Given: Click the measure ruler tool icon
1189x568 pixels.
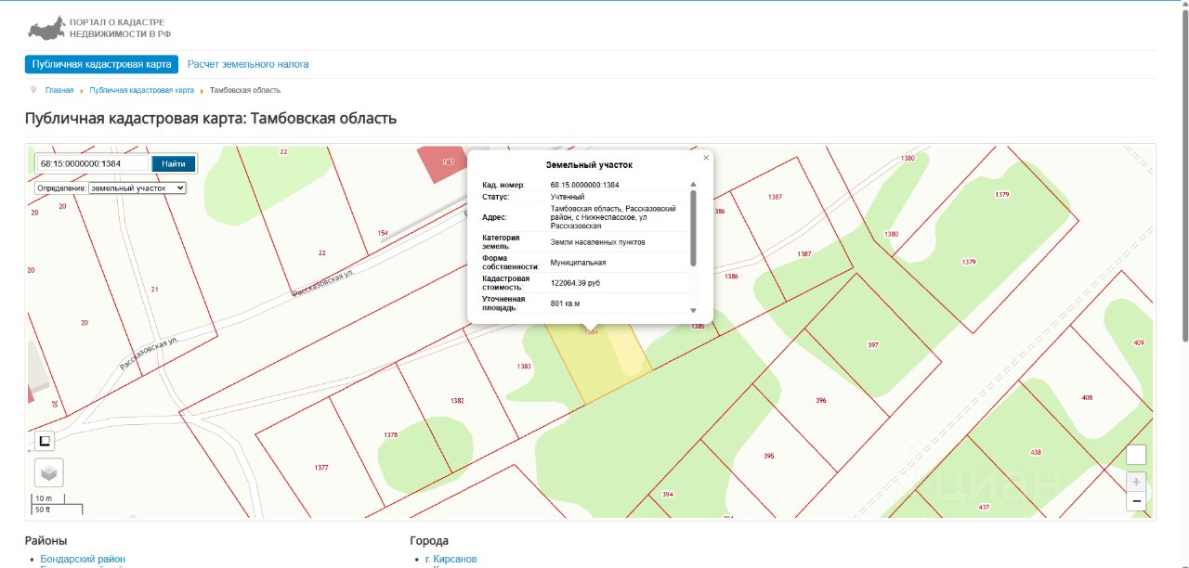Looking at the screenshot, I should (x=45, y=441).
